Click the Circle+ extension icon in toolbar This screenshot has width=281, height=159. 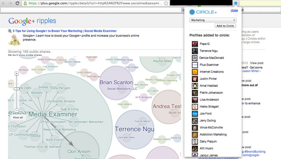pos(235,3)
